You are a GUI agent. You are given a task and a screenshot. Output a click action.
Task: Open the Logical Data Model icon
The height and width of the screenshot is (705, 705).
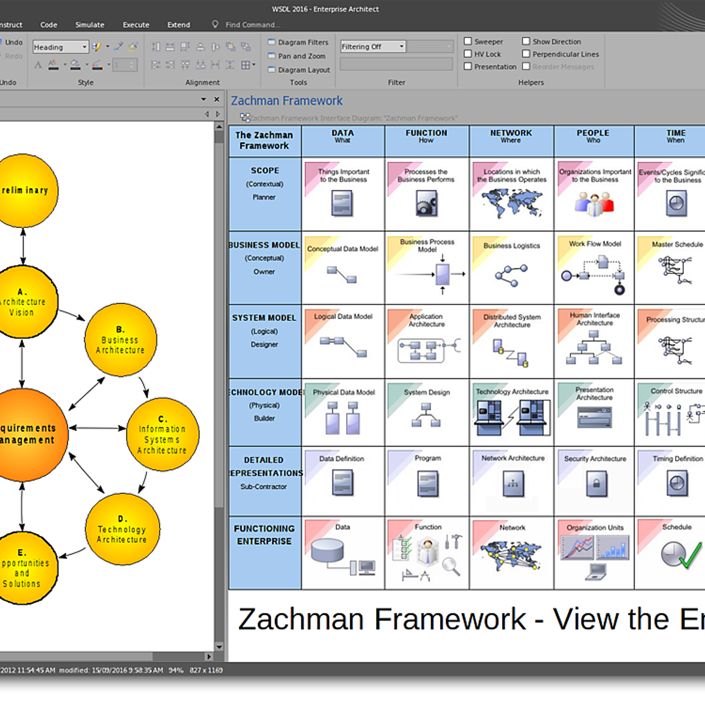(344, 347)
